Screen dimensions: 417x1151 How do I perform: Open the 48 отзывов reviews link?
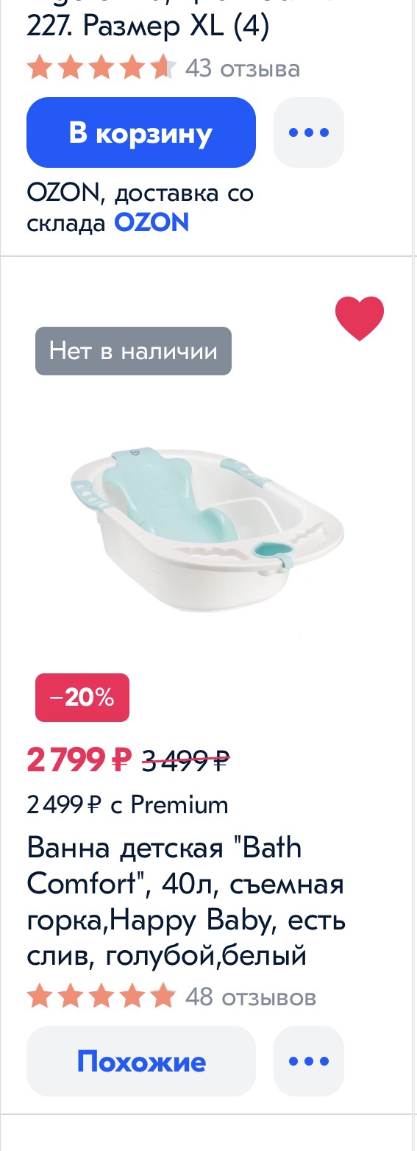pos(251,997)
